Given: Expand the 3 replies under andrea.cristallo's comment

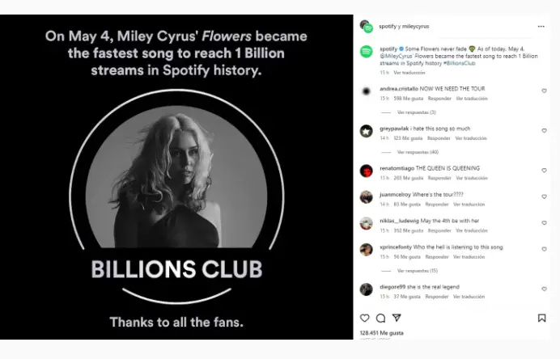Looking at the screenshot, I should (x=417, y=112).
